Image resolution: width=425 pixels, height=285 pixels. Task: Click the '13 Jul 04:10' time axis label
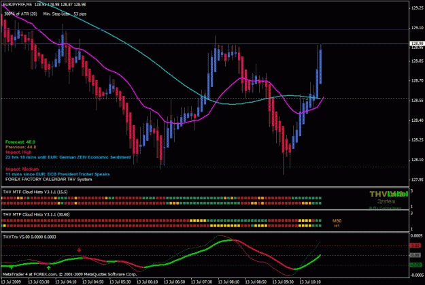point(66,282)
